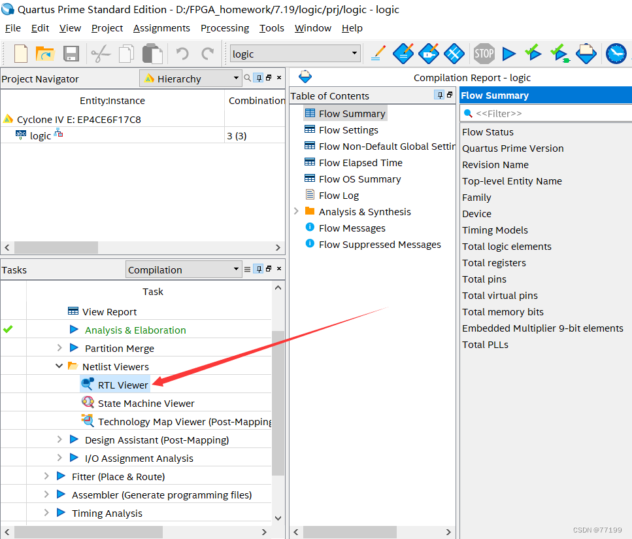Screen dimensions: 632x539
Task: Click the Table of Contents horizontal scrollbar thumb
Action: (x=350, y=532)
